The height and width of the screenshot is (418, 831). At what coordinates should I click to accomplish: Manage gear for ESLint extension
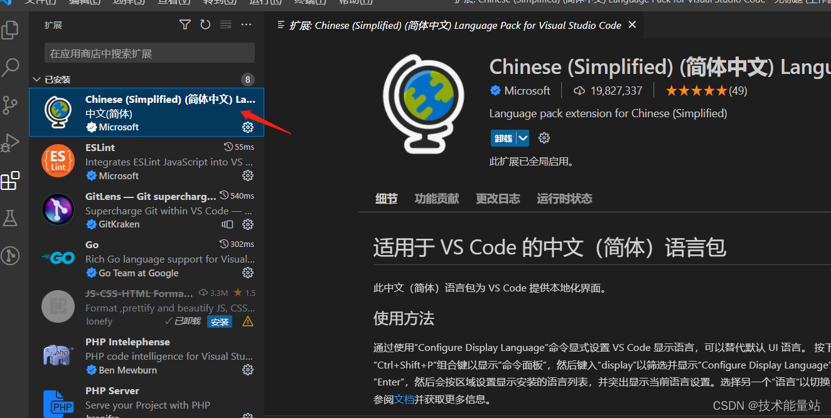coord(248,175)
